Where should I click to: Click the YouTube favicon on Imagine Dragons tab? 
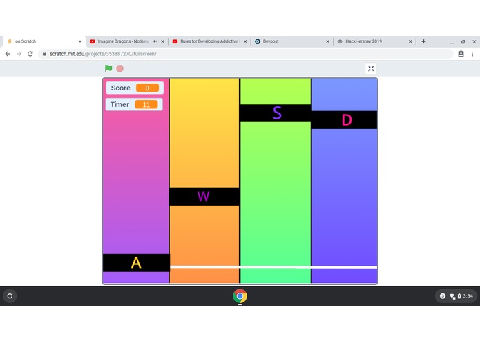[x=93, y=41]
